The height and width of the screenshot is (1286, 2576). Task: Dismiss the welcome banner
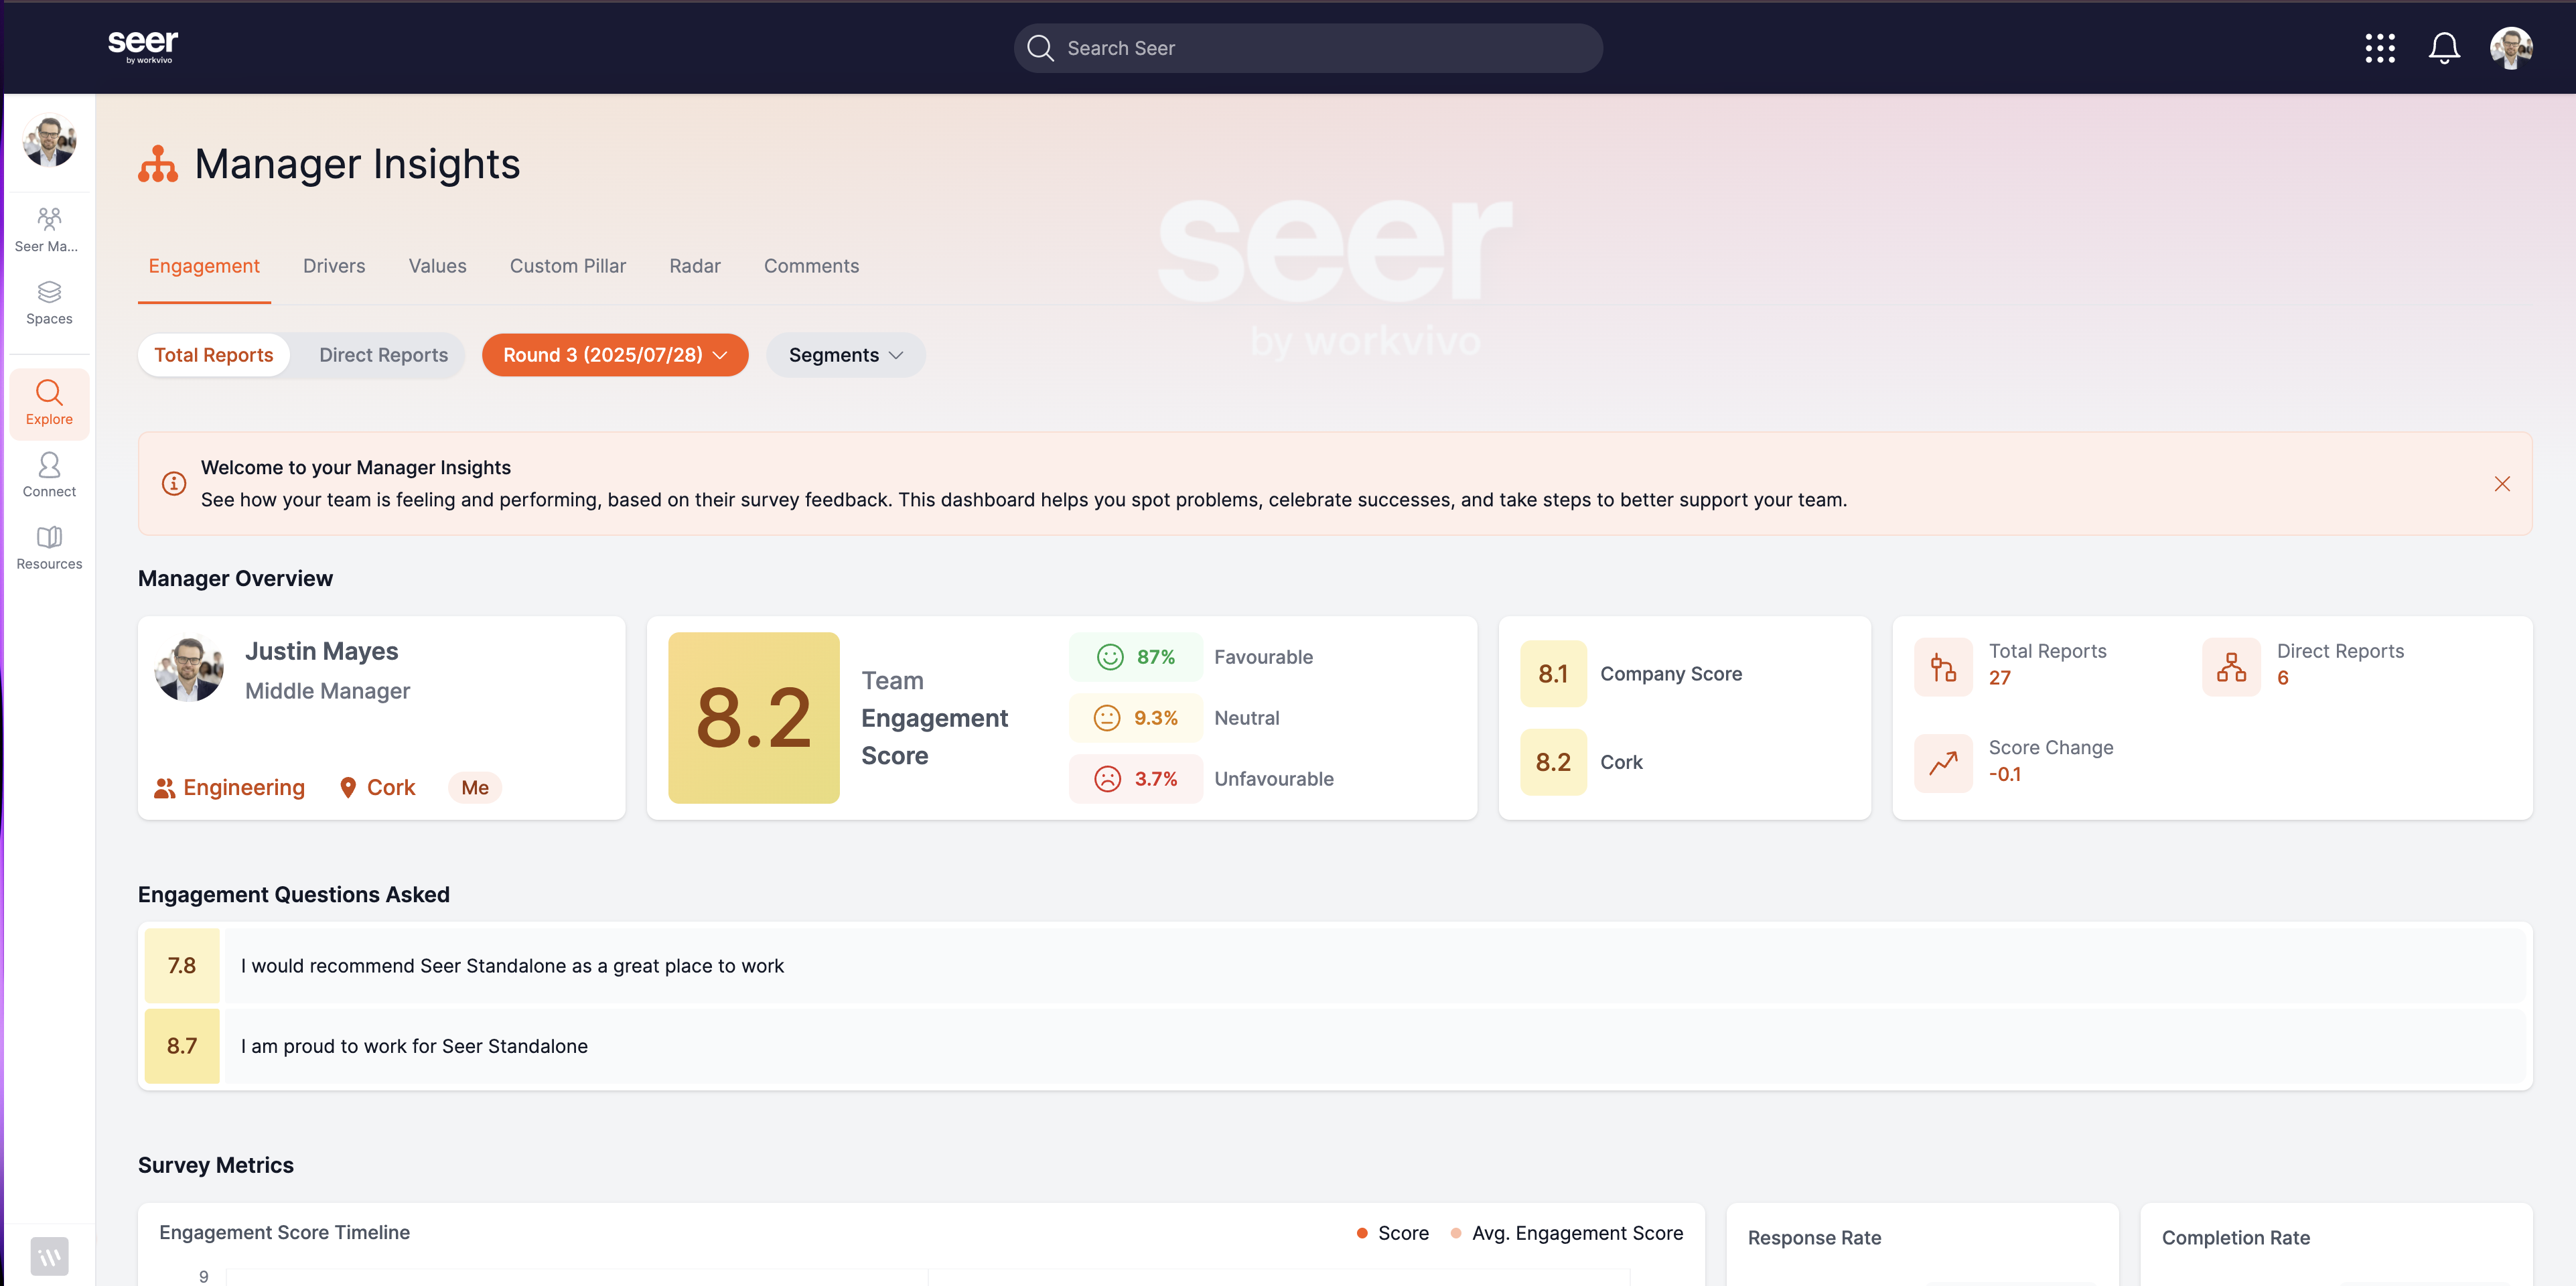point(2502,484)
